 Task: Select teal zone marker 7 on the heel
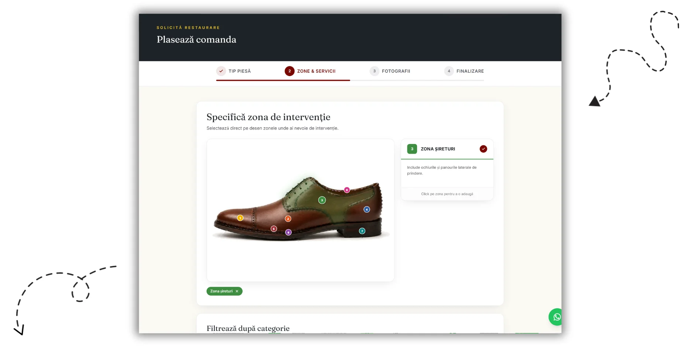click(x=362, y=231)
